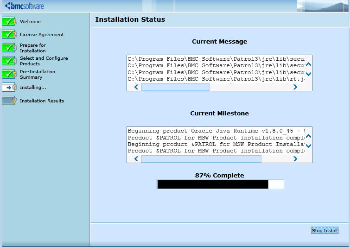Image resolution: width=350 pixels, height=247 pixels.
Task: Click 'Beginning product &PATROL for MSW' milestone line
Action: pyautogui.click(x=216, y=145)
